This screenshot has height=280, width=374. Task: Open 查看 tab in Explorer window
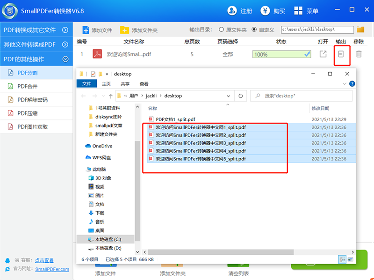click(x=144, y=84)
